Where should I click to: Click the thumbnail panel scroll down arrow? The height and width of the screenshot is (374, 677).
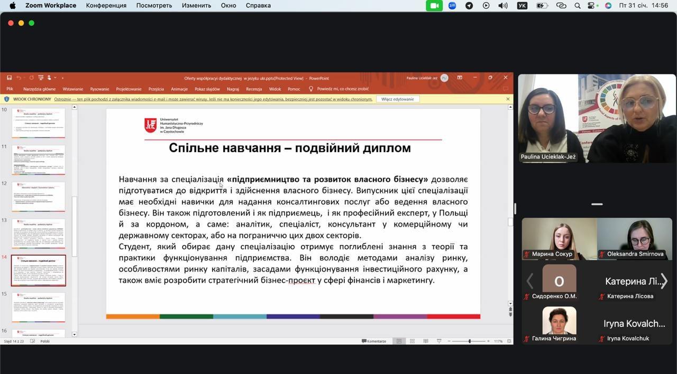(x=74, y=334)
